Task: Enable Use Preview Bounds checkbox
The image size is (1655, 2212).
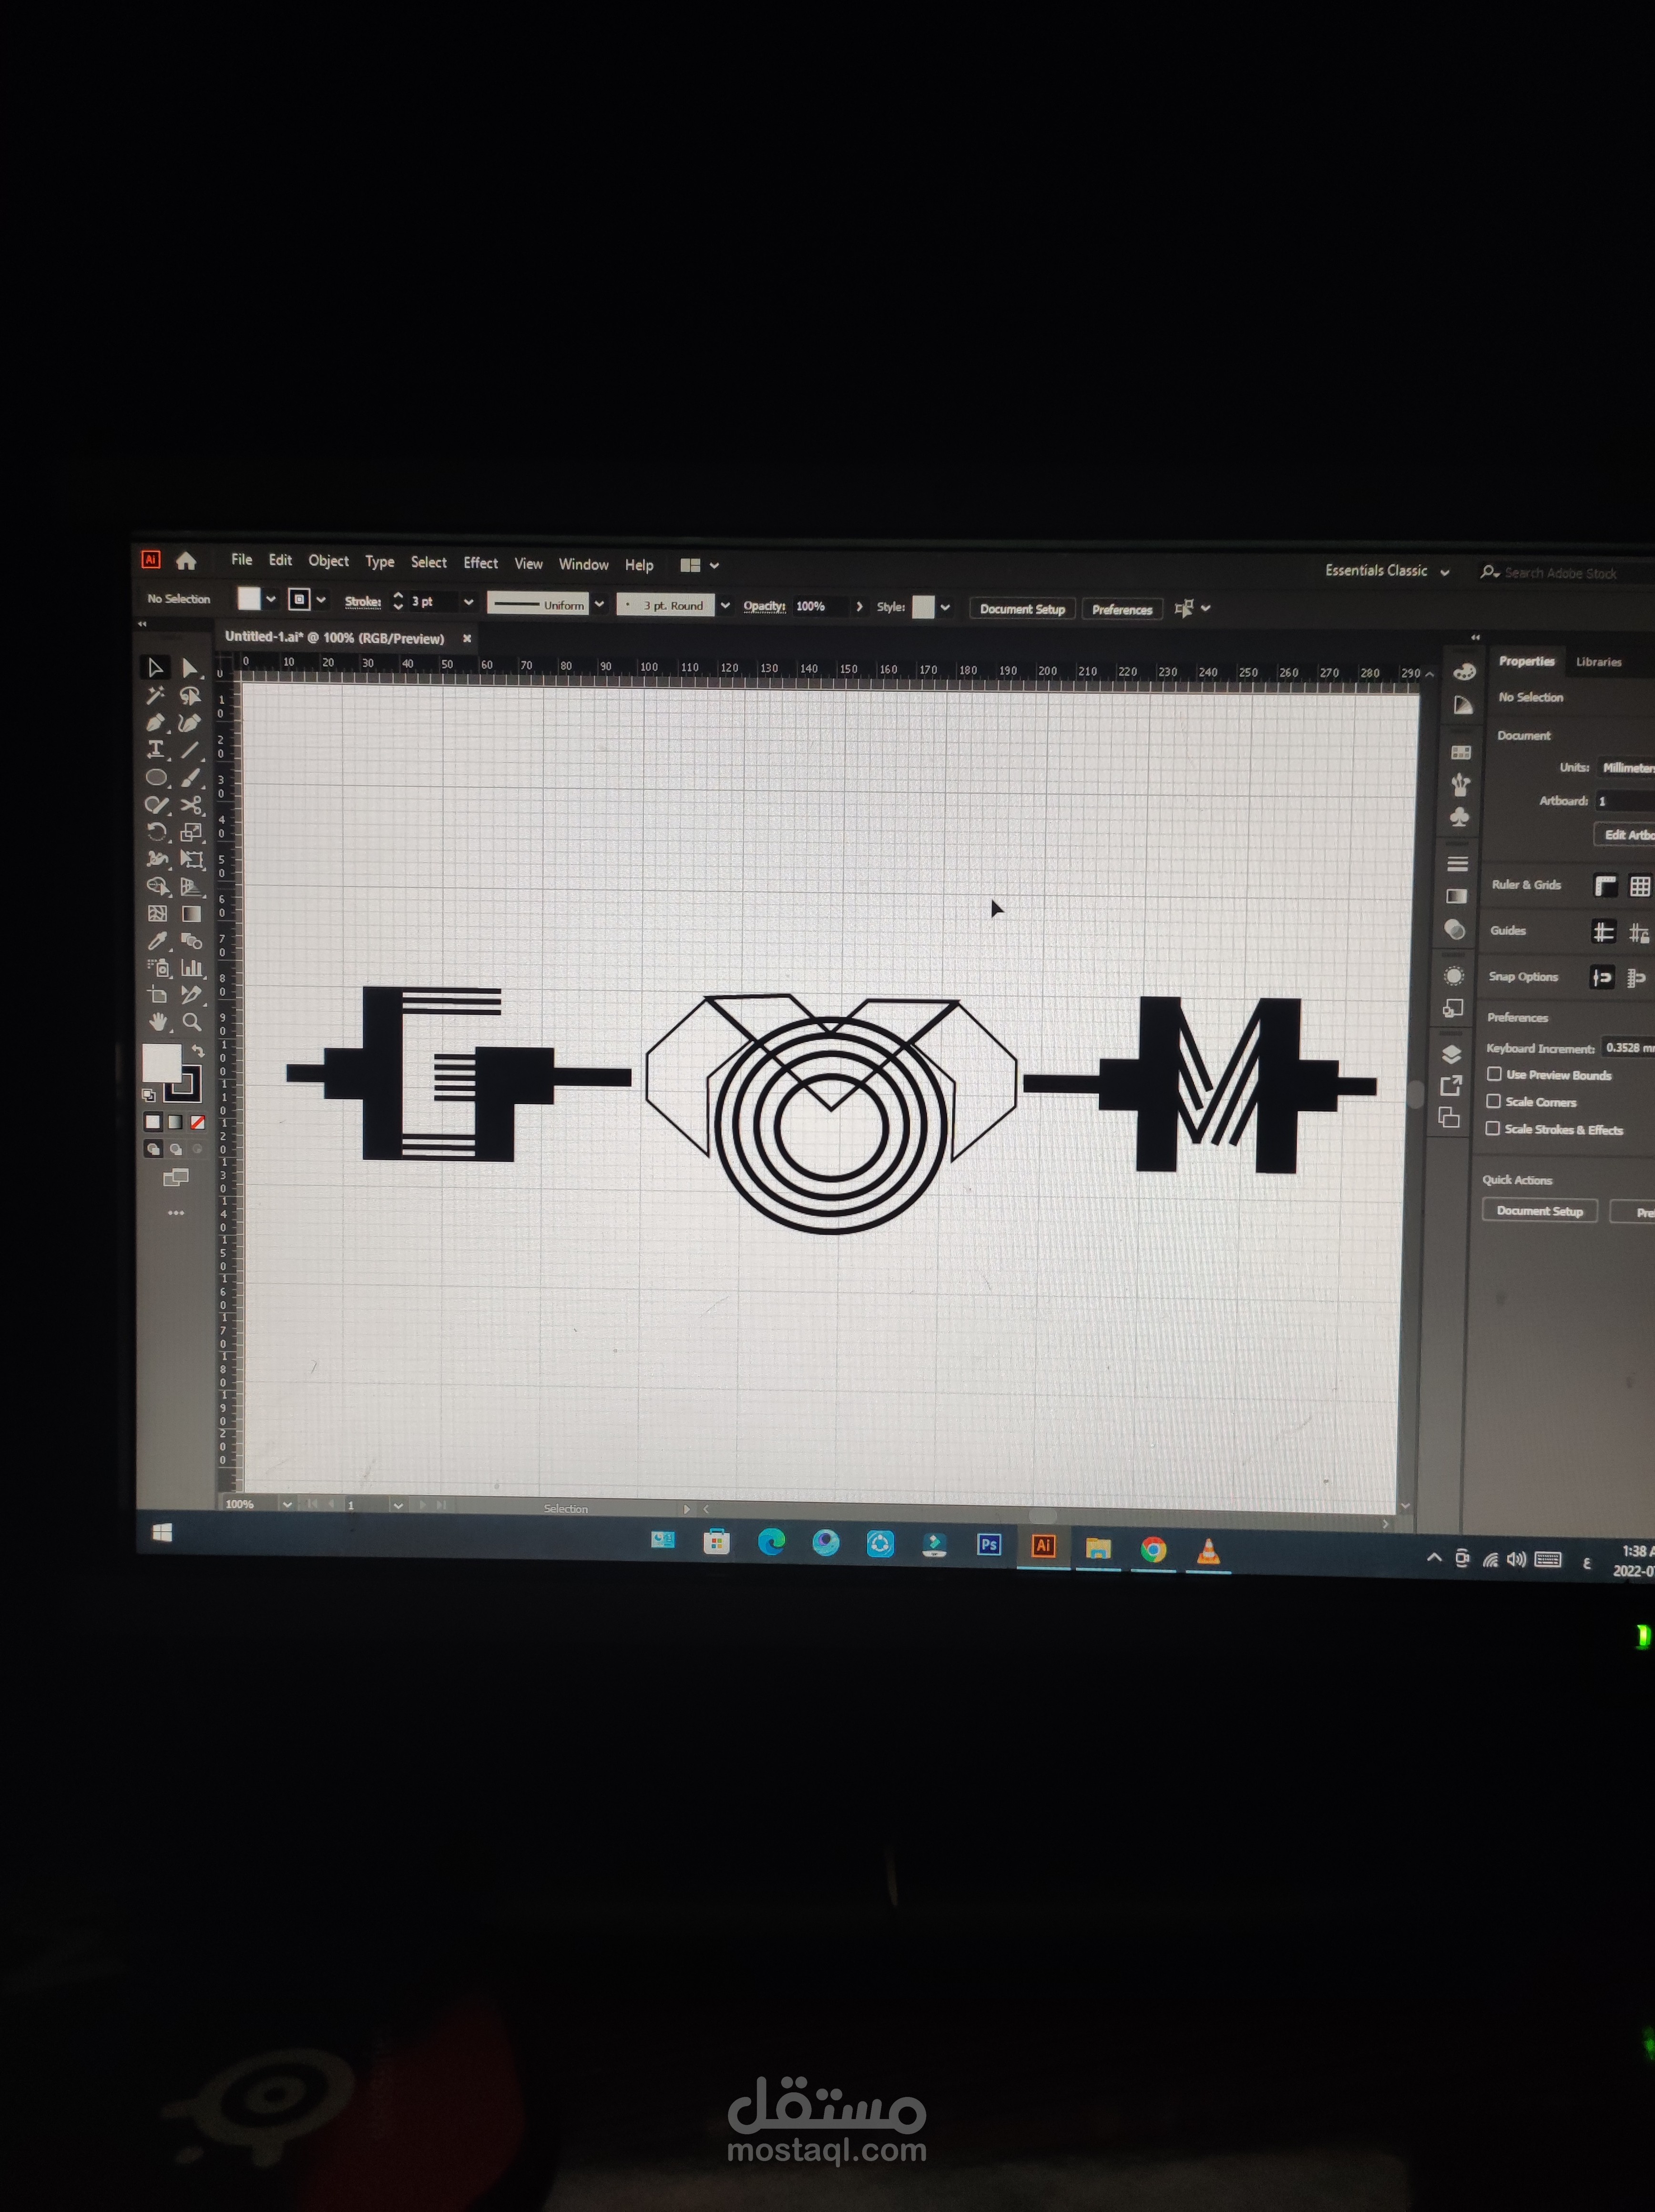Action: click(x=1494, y=1074)
